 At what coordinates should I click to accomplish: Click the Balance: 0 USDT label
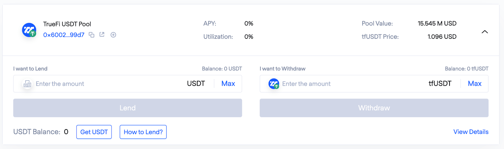coord(222,69)
